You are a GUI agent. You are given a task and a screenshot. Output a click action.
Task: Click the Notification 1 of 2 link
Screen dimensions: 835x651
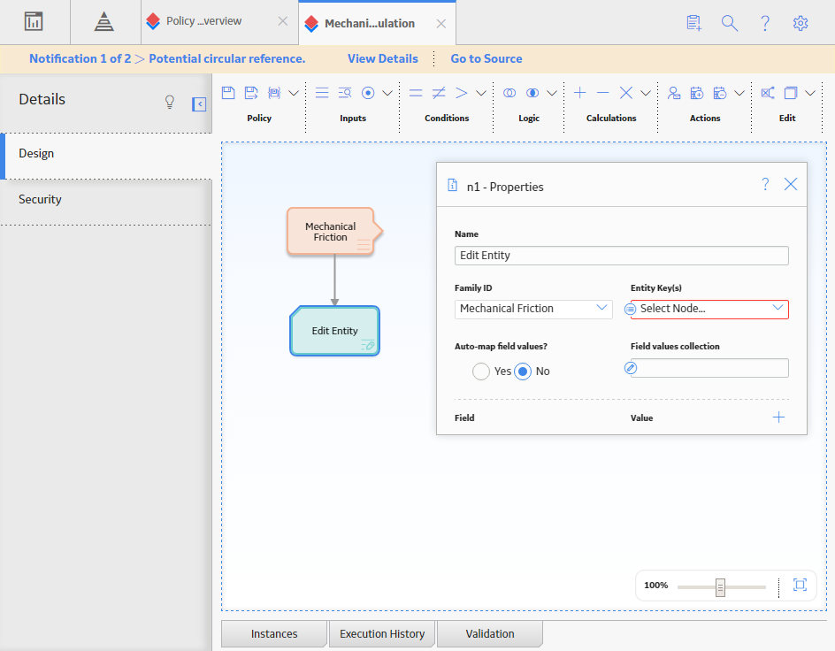(80, 58)
